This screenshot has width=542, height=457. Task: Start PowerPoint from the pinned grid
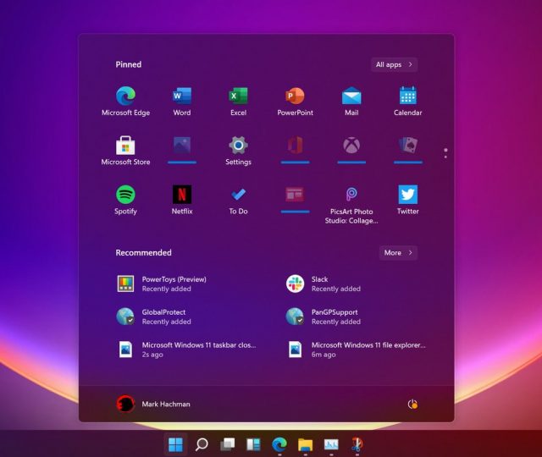(x=295, y=96)
